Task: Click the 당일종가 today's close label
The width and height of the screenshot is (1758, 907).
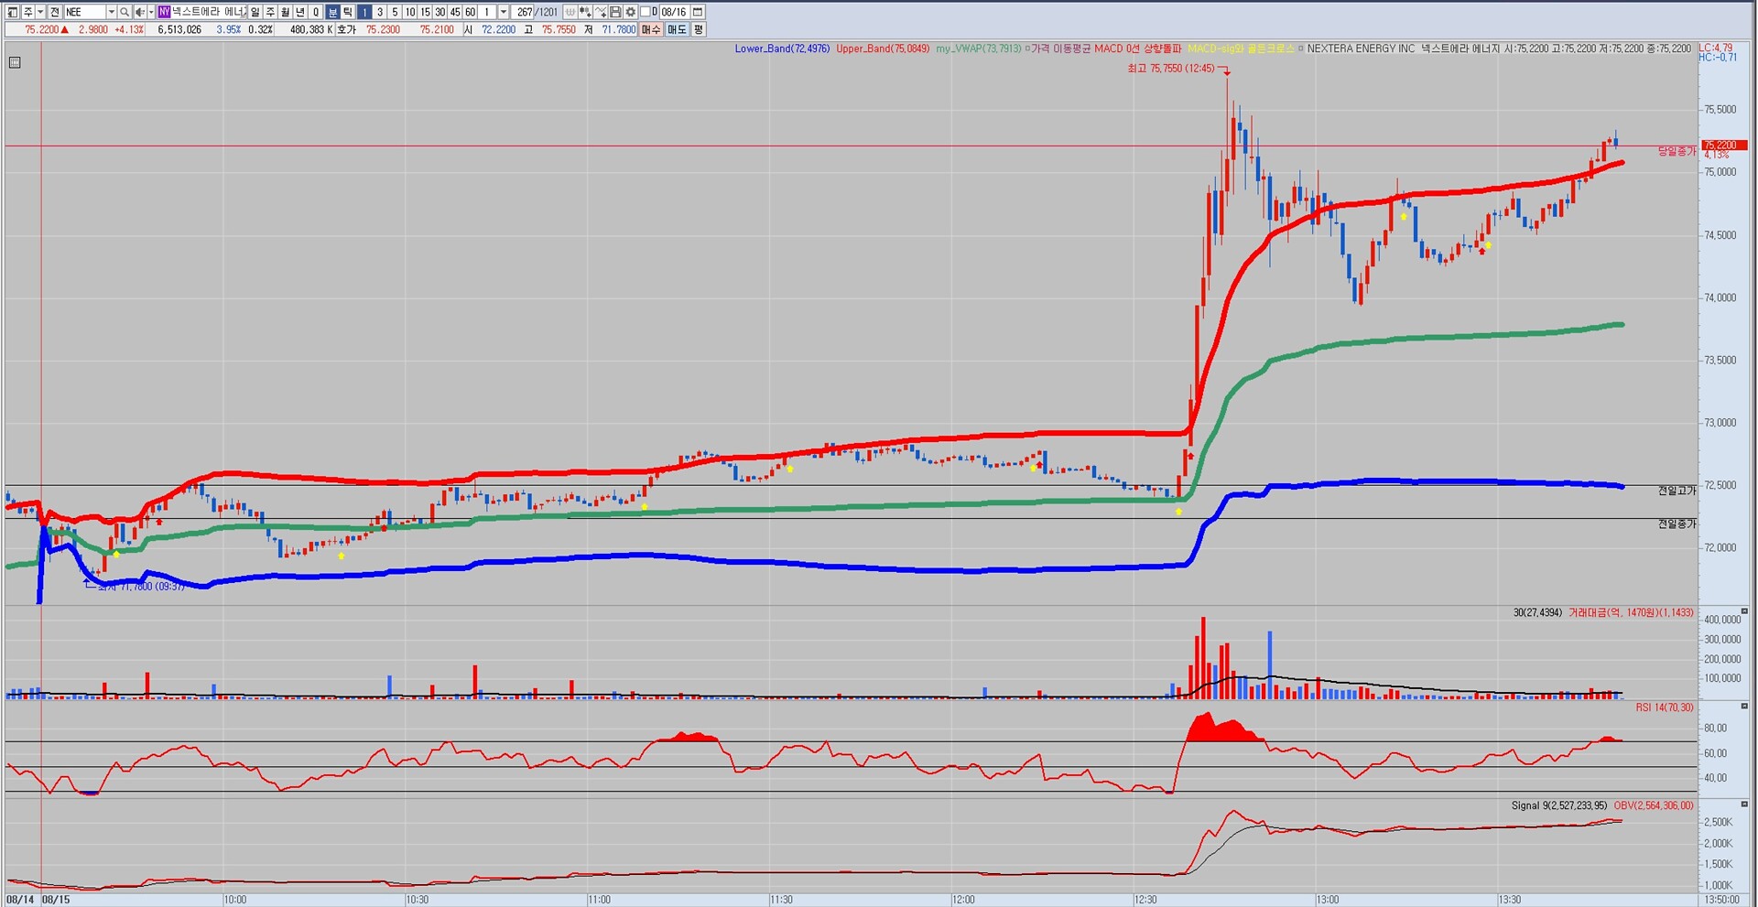Action: [1677, 151]
